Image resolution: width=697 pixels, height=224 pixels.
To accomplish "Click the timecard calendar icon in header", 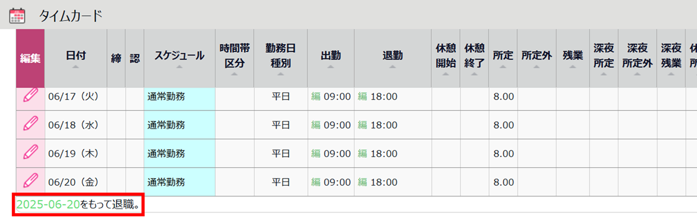I will [x=18, y=15].
